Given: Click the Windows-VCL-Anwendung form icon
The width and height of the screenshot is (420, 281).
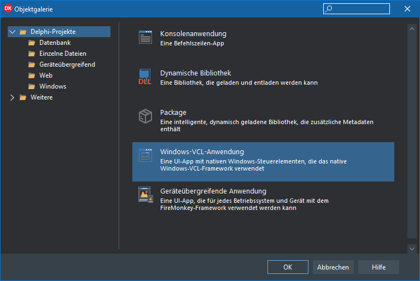Looking at the screenshot, I should tap(145, 156).
